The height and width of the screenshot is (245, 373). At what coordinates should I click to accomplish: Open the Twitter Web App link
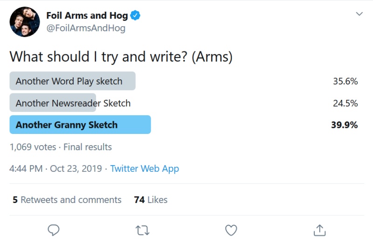[x=145, y=168]
